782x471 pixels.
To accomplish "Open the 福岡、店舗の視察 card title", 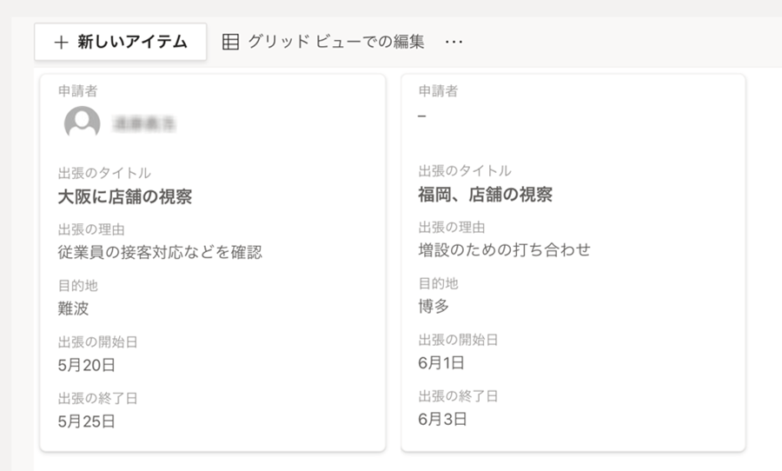I will pos(485,195).
